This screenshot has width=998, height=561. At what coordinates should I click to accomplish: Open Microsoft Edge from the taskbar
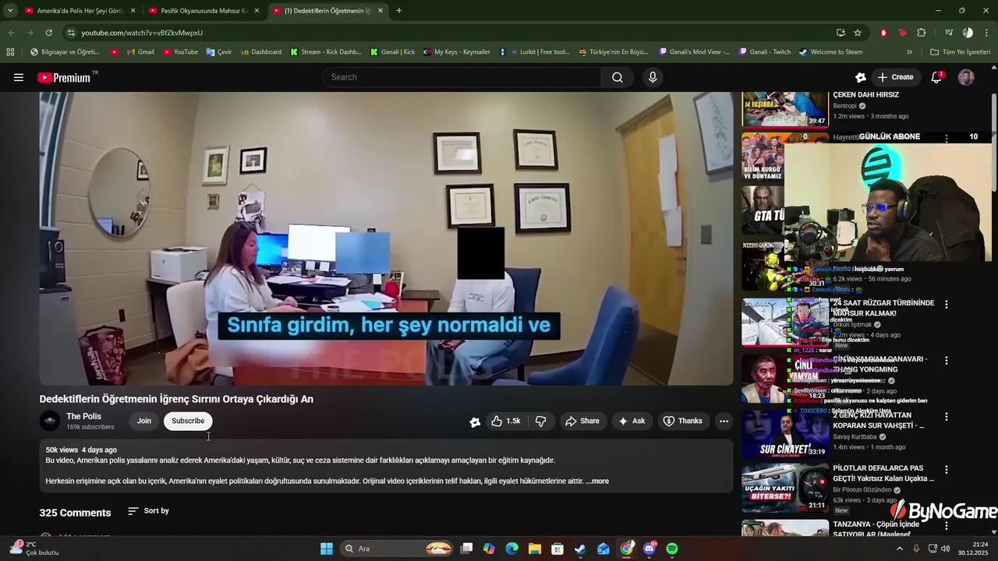(x=511, y=549)
